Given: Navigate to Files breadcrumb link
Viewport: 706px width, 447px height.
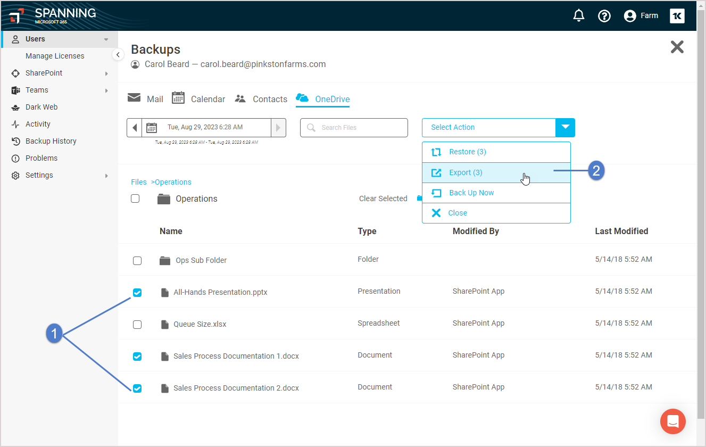Looking at the screenshot, I should [x=138, y=182].
